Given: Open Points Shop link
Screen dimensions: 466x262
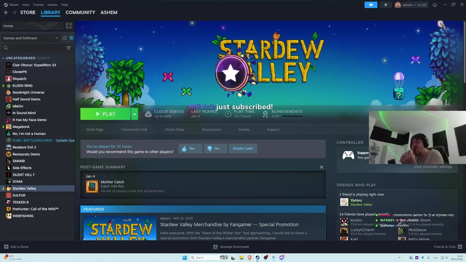Looking at the screenshot, I should pos(175,130).
